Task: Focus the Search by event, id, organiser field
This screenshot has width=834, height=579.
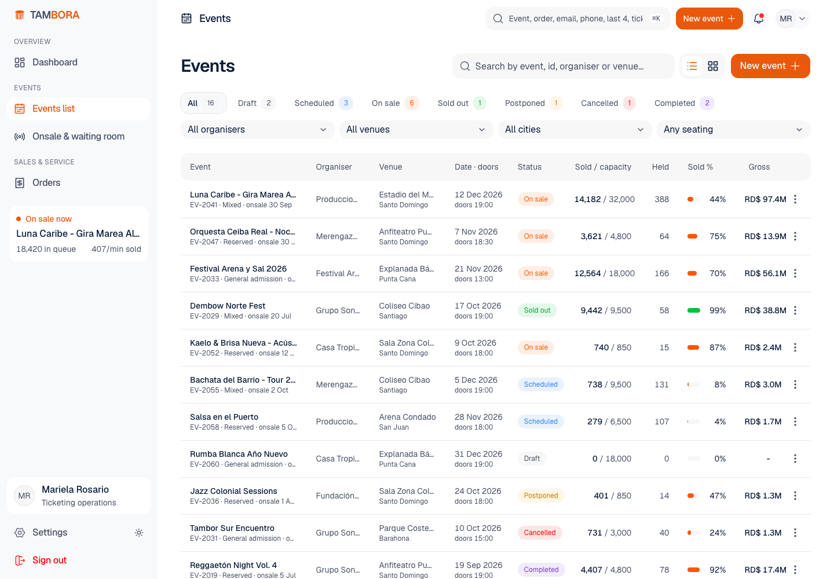Action: (564, 66)
